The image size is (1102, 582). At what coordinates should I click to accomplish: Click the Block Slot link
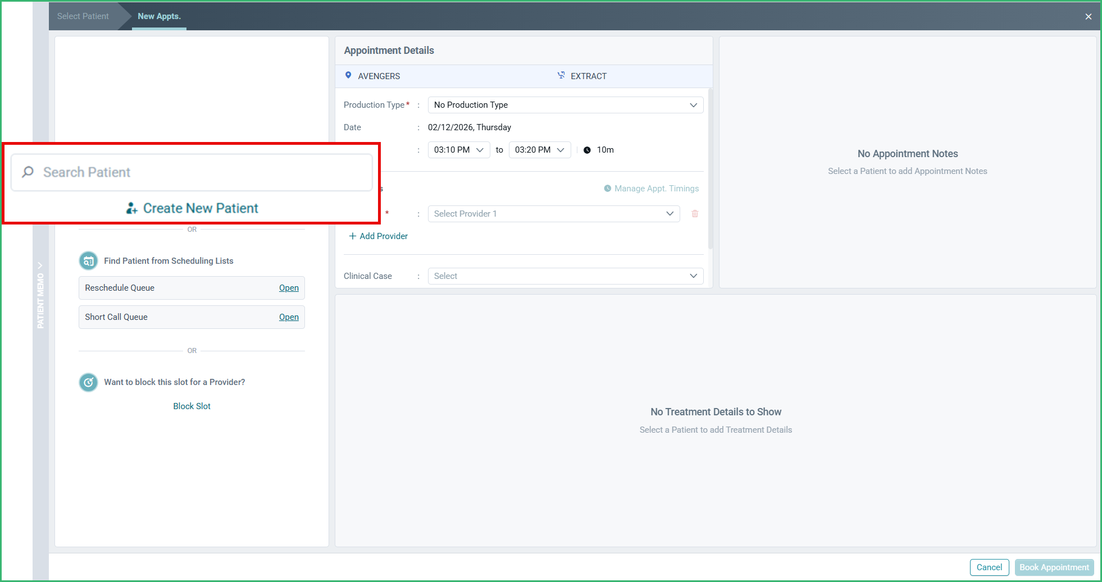(x=192, y=406)
